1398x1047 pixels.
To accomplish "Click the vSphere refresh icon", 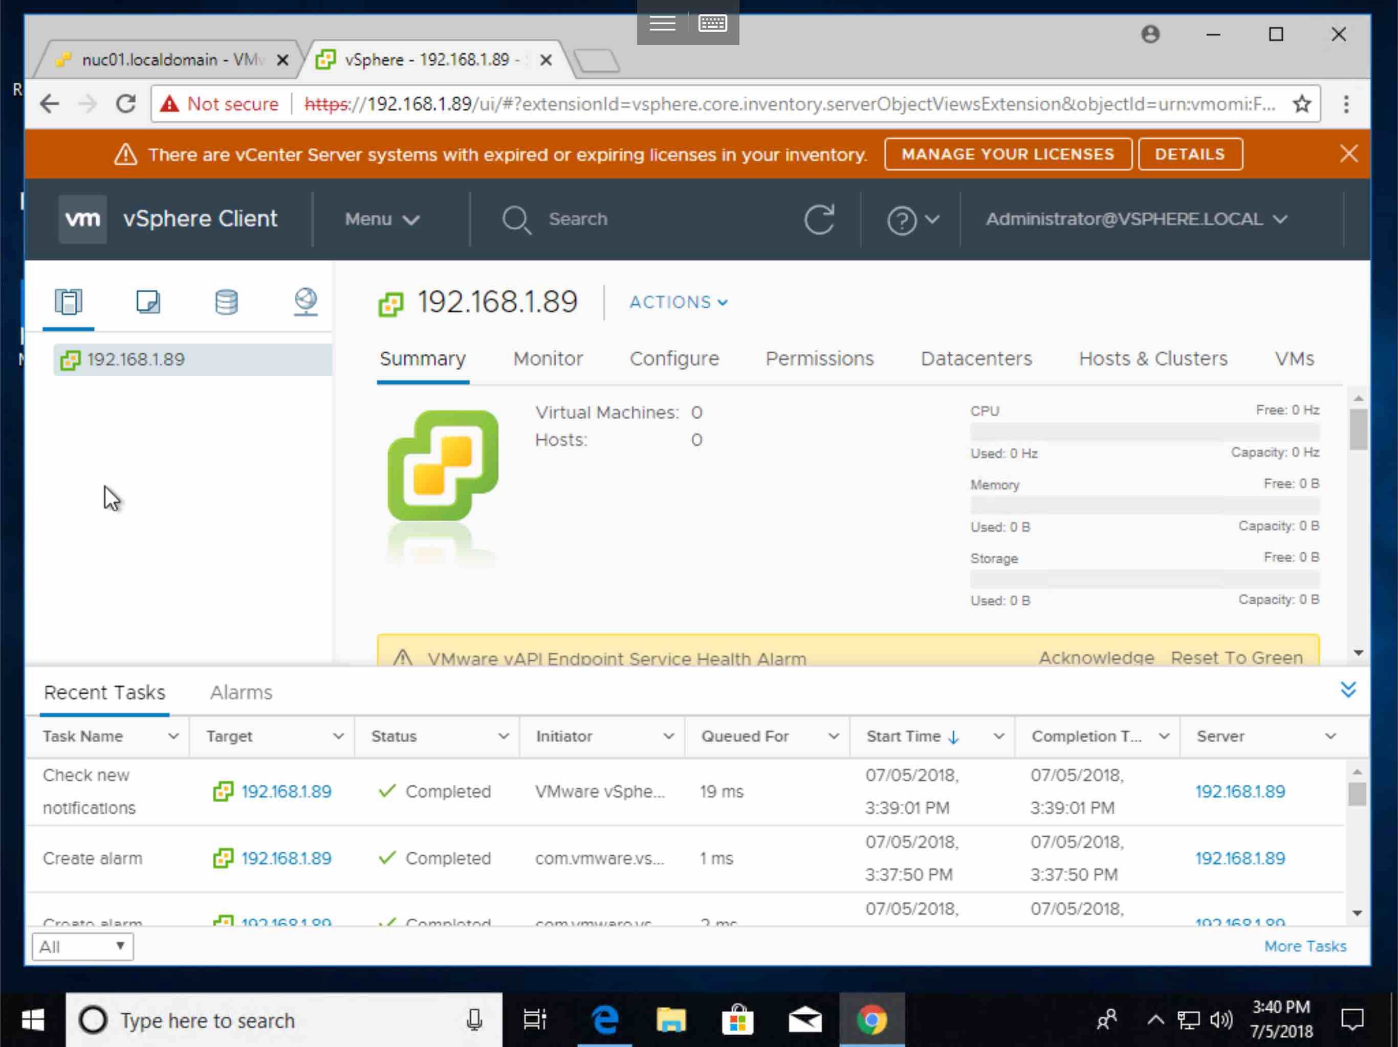I will tap(819, 219).
